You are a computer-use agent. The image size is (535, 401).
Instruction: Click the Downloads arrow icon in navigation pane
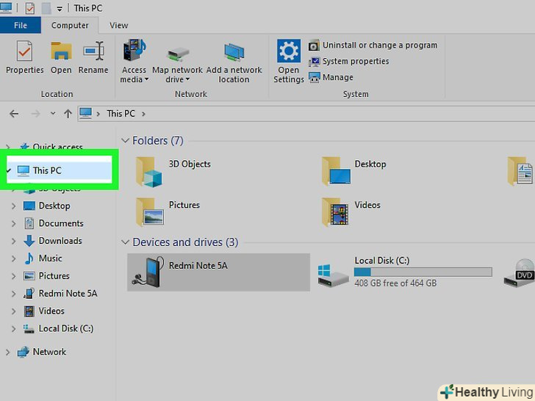click(x=29, y=241)
